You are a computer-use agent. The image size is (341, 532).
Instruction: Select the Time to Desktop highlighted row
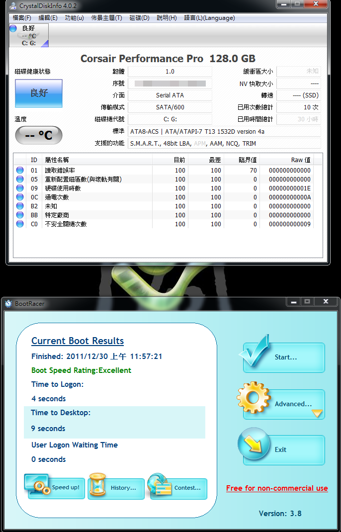(x=115, y=422)
